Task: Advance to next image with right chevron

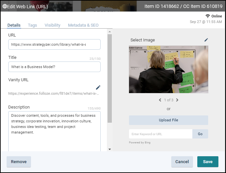Action: pyautogui.click(x=177, y=100)
